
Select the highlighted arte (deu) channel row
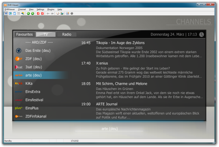pyautogui.click(x=41, y=75)
